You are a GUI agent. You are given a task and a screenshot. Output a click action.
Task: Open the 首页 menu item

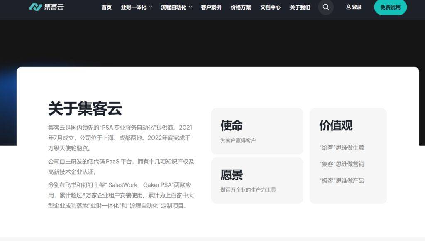click(106, 7)
